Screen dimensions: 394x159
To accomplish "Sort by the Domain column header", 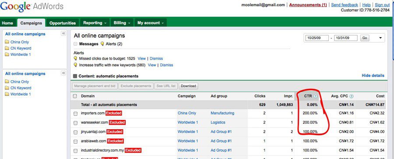I will point(88,96).
